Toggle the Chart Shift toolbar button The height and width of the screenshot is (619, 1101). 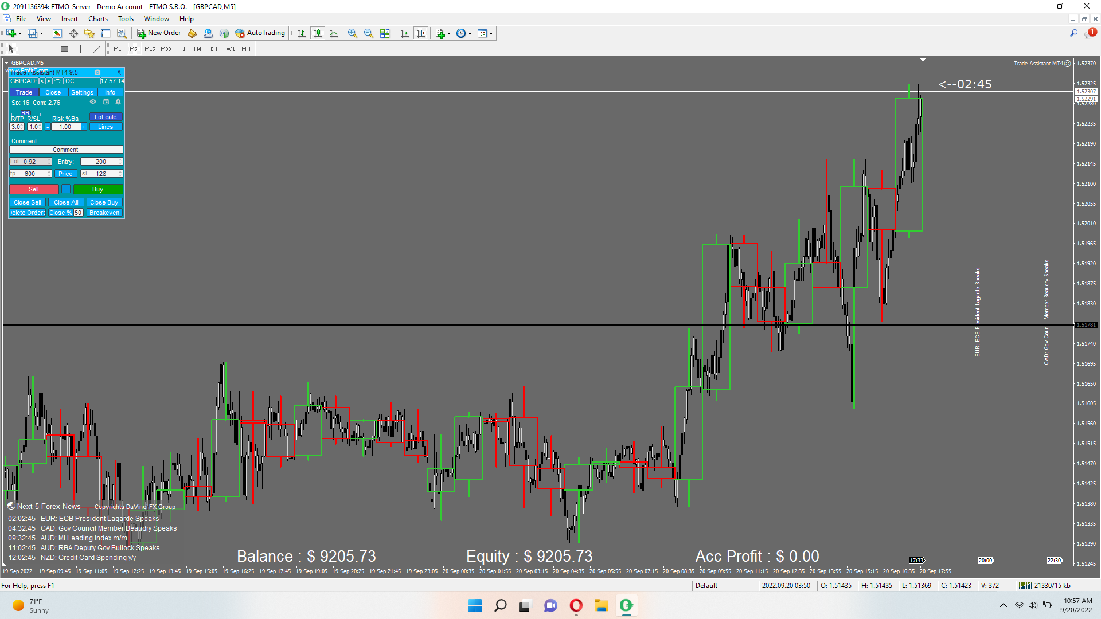coord(421,33)
